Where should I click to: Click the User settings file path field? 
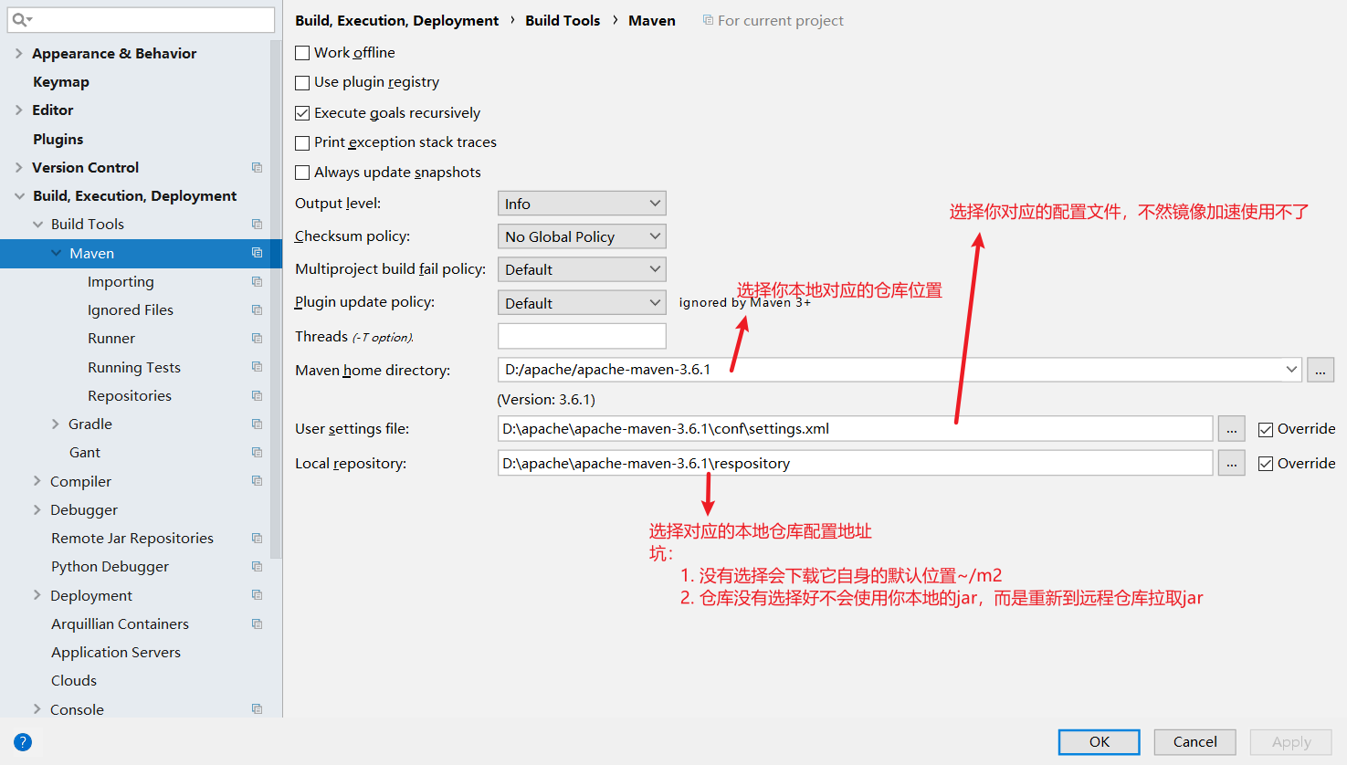pos(855,429)
